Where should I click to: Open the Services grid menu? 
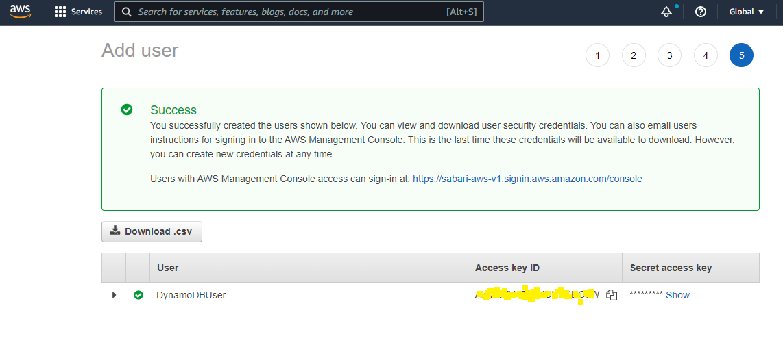[x=78, y=12]
